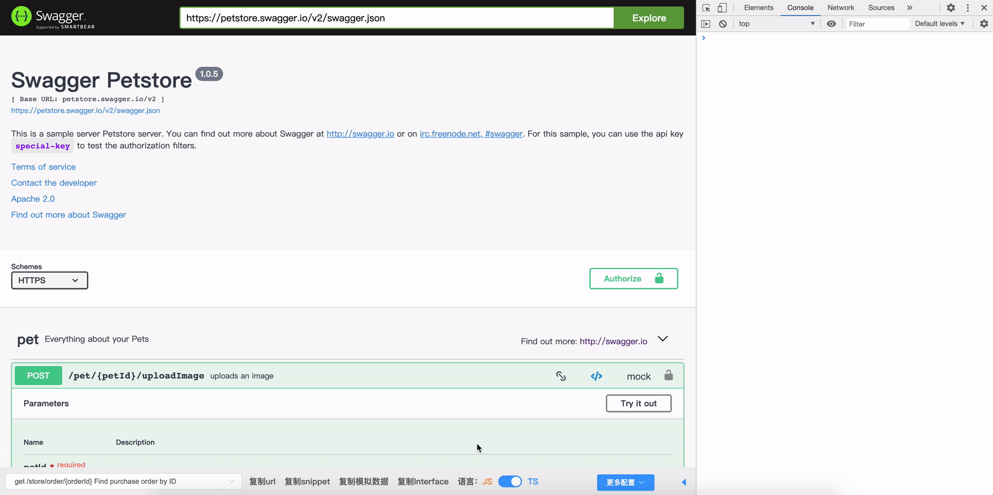Open the Default levels dropdown

939,24
